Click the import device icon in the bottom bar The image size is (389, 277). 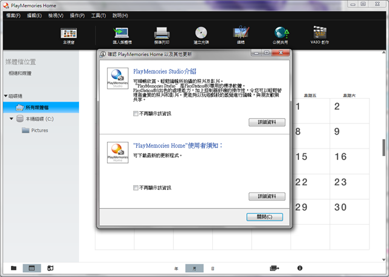274,268
